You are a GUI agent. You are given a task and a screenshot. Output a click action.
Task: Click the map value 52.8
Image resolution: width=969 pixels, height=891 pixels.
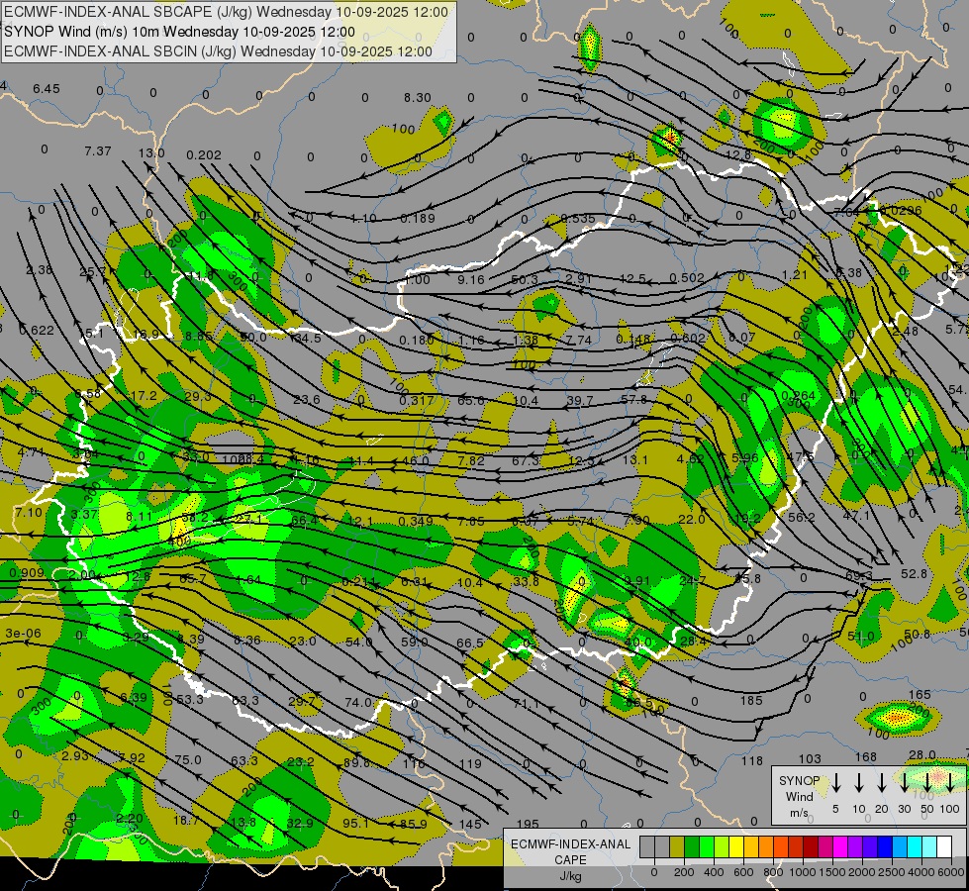click(x=914, y=574)
